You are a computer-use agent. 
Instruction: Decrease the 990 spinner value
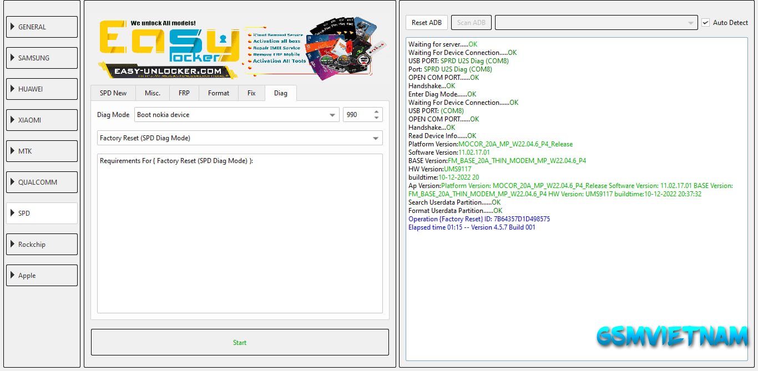coord(377,118)
